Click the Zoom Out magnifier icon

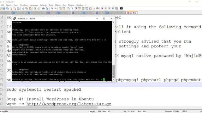[x=56, y=8]
